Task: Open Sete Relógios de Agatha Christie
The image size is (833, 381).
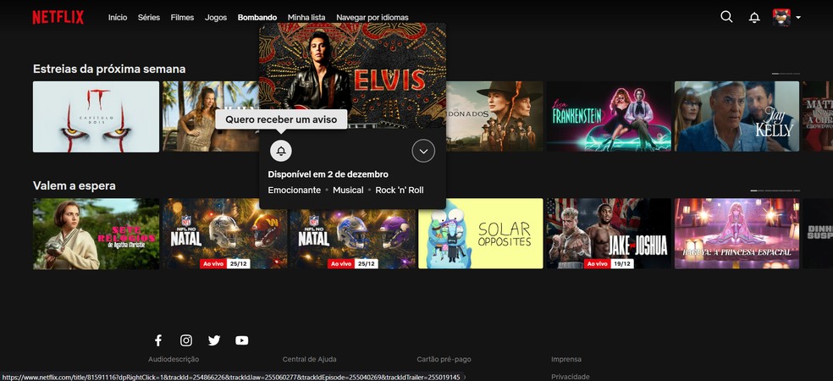Action: (97, 234)
